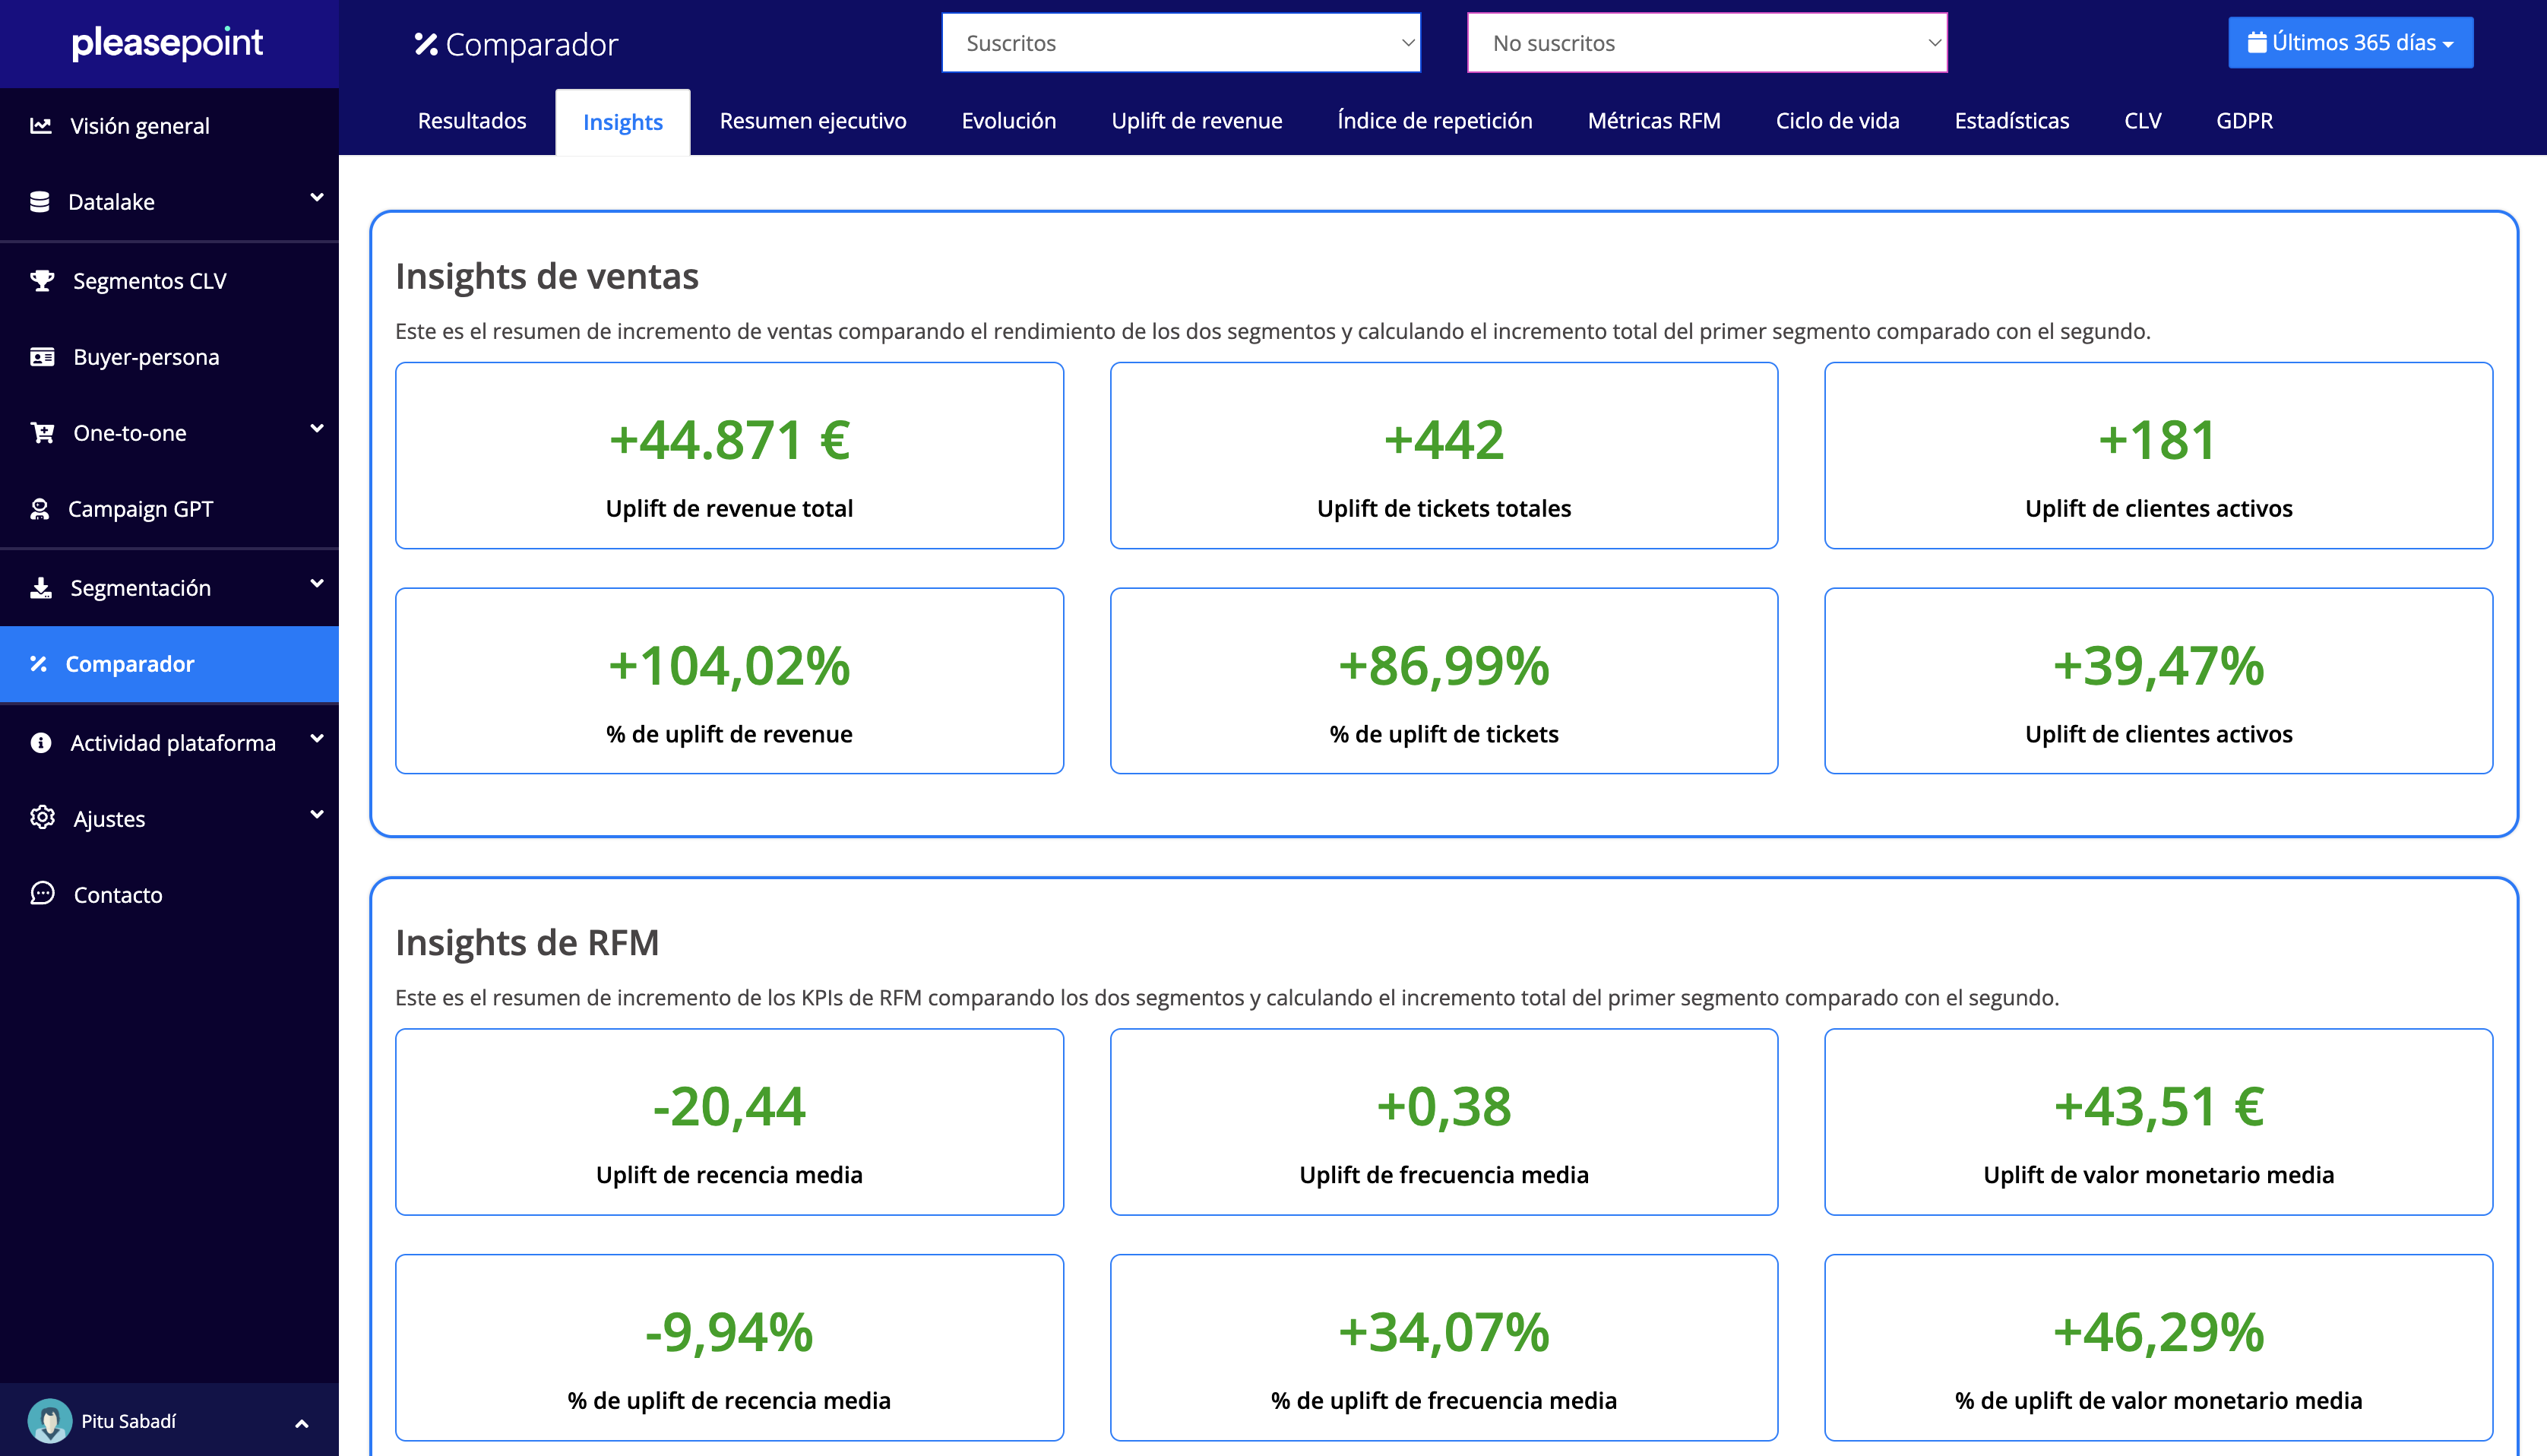Expand the Pitu Sabadí user menu chevron
This screenshot has width=2547, height=1456.
302,1423
